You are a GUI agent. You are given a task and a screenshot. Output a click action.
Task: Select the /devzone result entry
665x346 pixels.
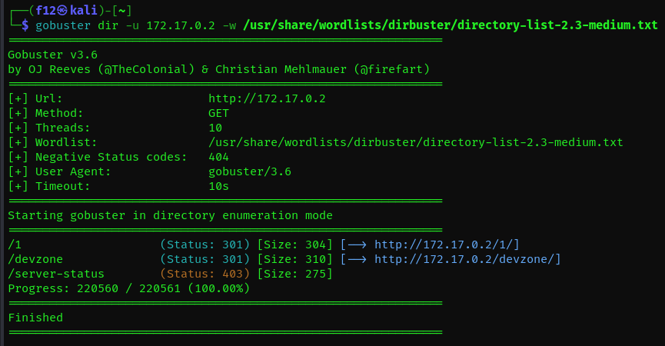click(35, 259)
